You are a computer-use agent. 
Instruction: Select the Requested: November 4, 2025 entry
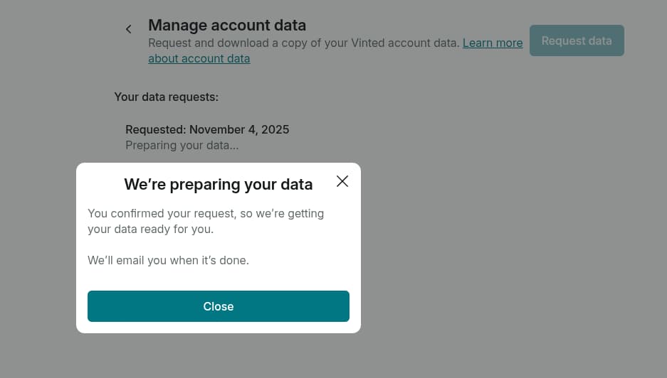coord(207,129)
